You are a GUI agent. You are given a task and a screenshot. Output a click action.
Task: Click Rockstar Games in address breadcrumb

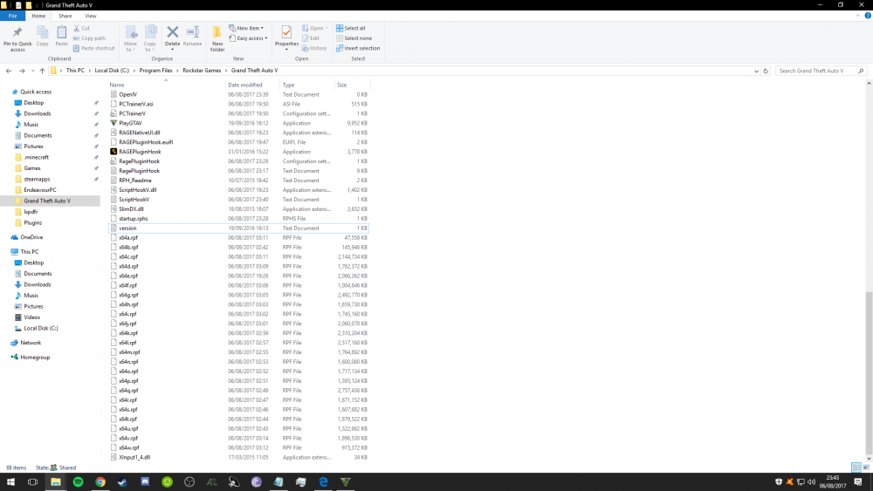point(202,71)
